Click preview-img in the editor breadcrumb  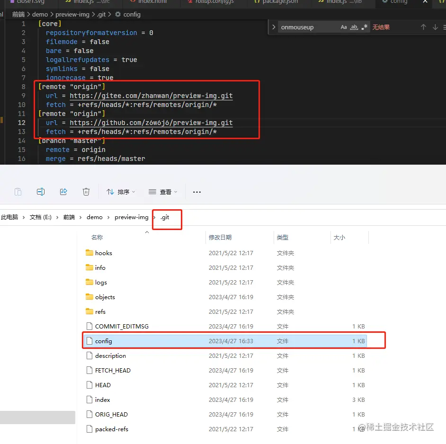pyautogui.click(x=72, y=15)
